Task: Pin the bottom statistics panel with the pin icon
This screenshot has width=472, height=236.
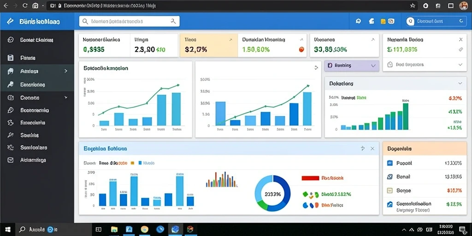Action: point(362,148)
